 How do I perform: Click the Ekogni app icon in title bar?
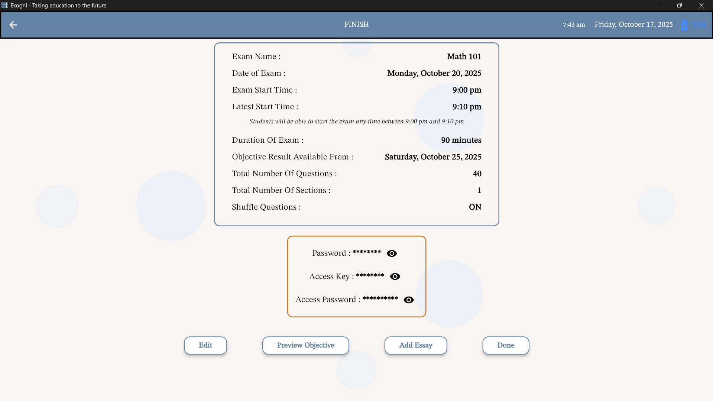4,5
